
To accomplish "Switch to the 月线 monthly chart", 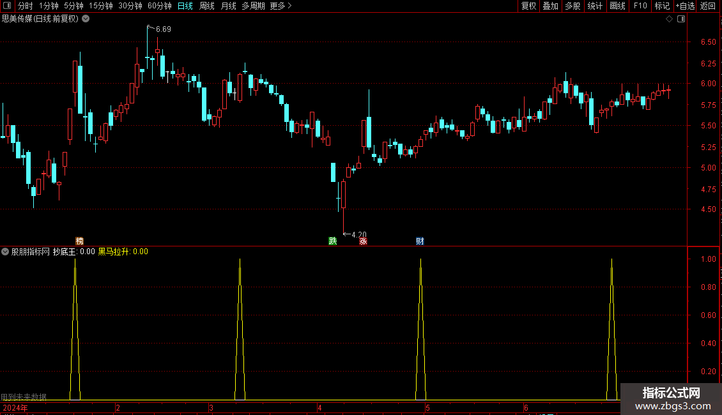I will [x=228, y=6].
